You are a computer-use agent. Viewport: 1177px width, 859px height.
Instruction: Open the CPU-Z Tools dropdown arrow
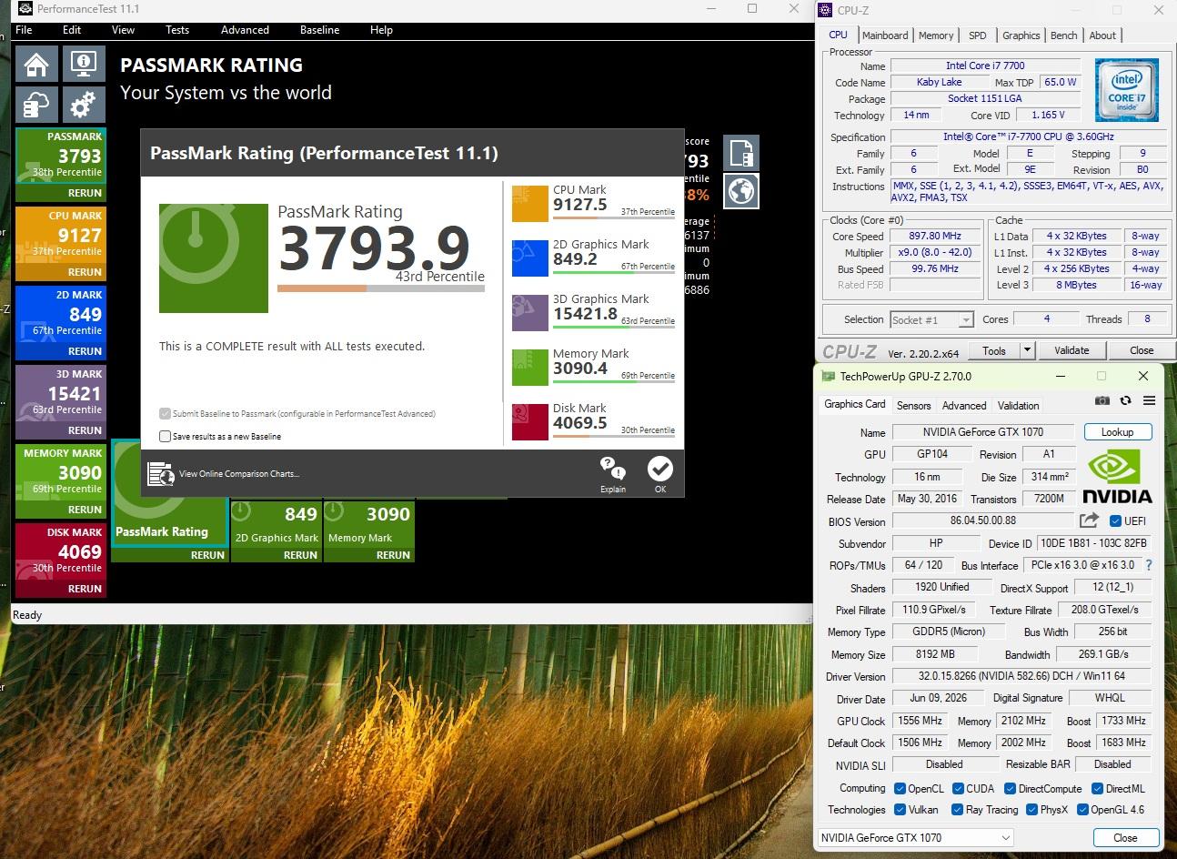(x=1027, y=350)
